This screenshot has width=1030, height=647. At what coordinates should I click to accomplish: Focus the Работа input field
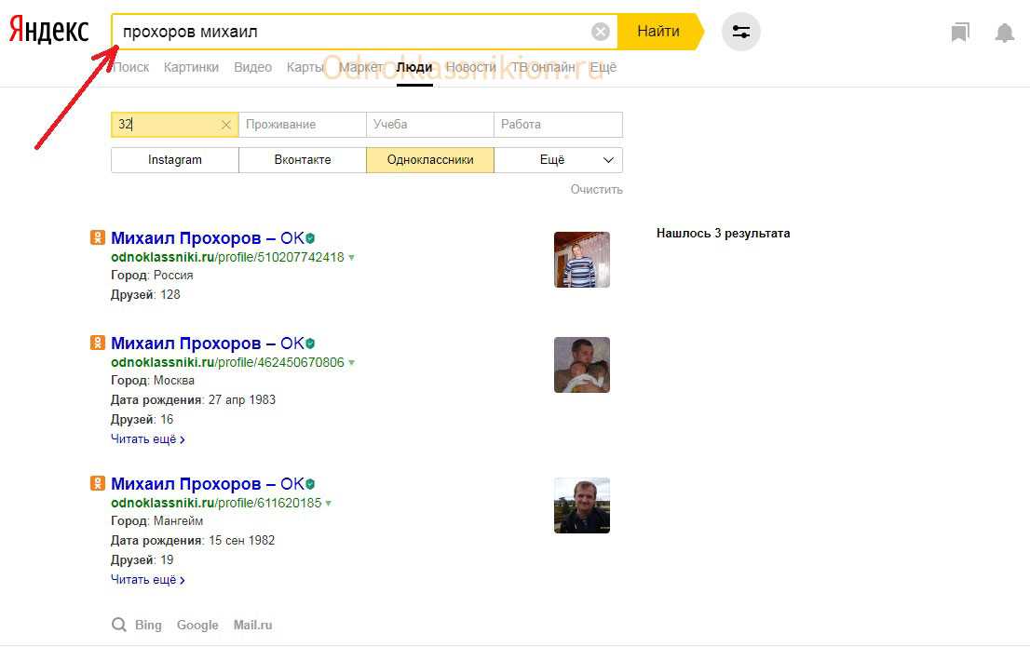point(558,125)
